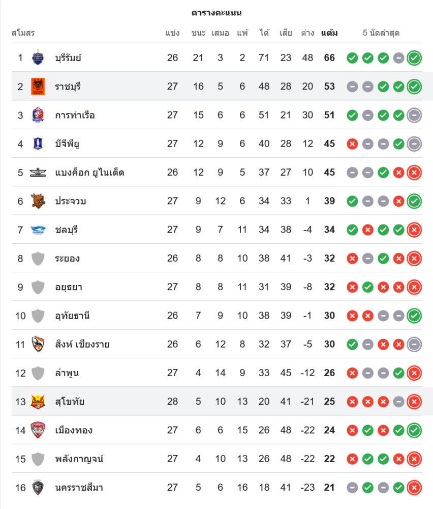Select the อุทัยธานี team name
The height and width of the screenshot is (509, 433).
tap(73, 316)
